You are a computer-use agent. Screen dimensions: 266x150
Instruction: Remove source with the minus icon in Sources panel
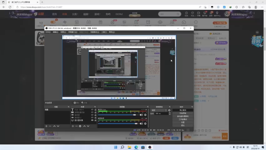[76, 126]
